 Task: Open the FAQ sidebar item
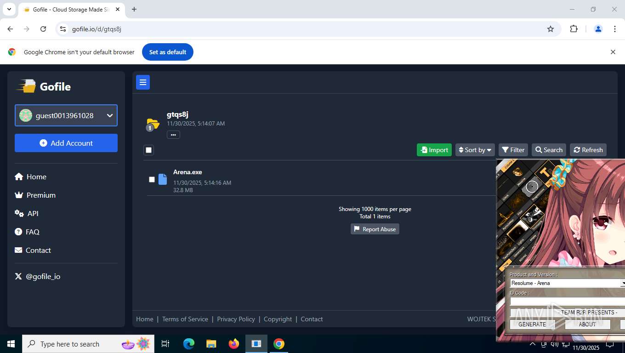(27, 232)
